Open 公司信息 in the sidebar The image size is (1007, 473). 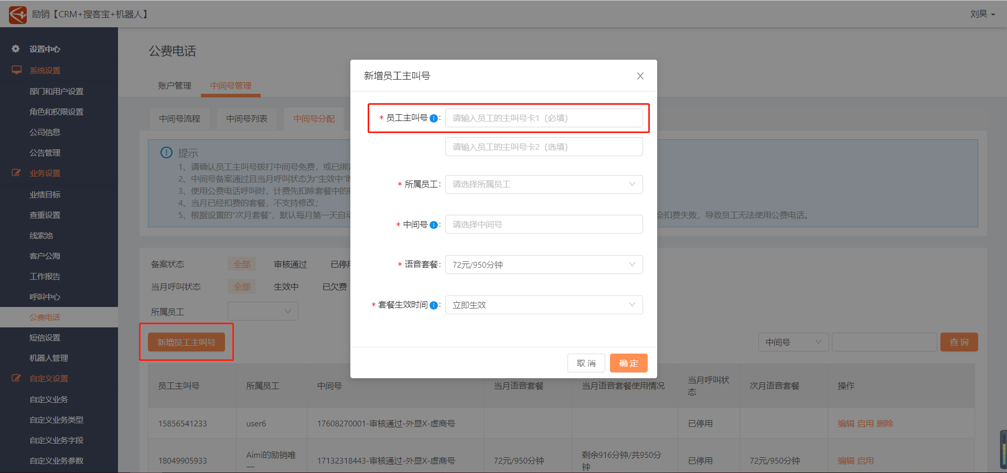45,132
